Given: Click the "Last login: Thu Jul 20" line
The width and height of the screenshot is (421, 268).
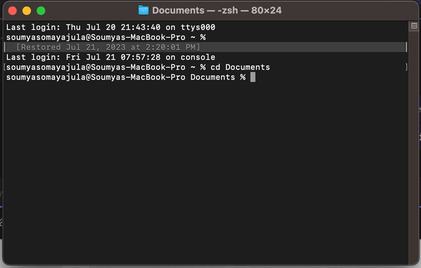Looking at the screenshot, I should [111, 27].
